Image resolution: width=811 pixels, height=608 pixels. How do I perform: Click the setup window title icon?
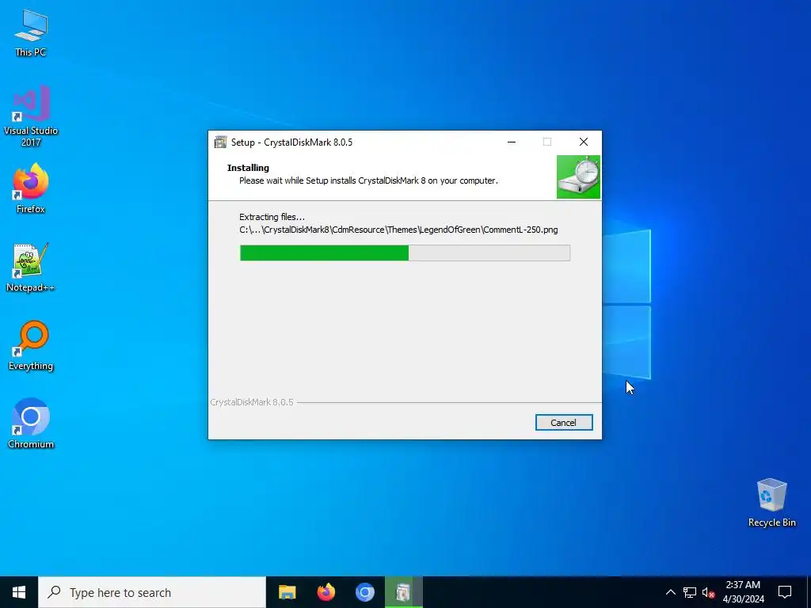221,142
